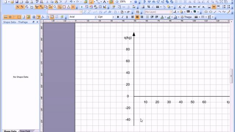
Task: Click the Undo arrow icon
Action: [x=71, y=2]
